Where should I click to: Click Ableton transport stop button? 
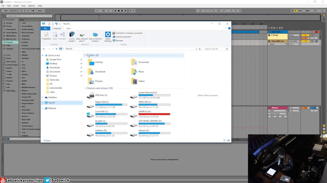[119, 11]
